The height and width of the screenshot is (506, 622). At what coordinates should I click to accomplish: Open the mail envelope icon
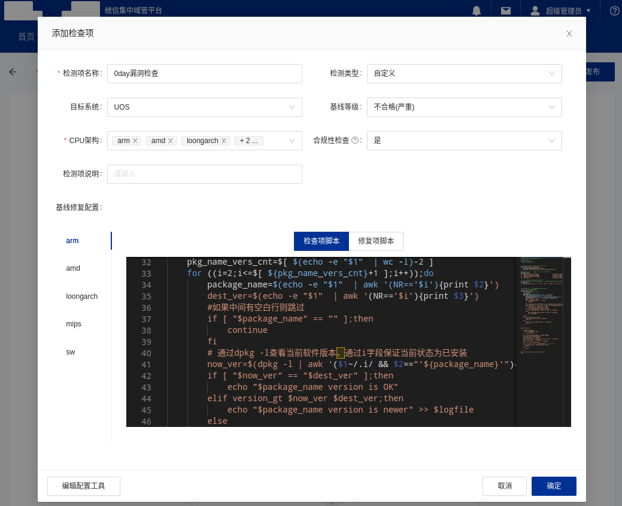click(x=506, y=10)
